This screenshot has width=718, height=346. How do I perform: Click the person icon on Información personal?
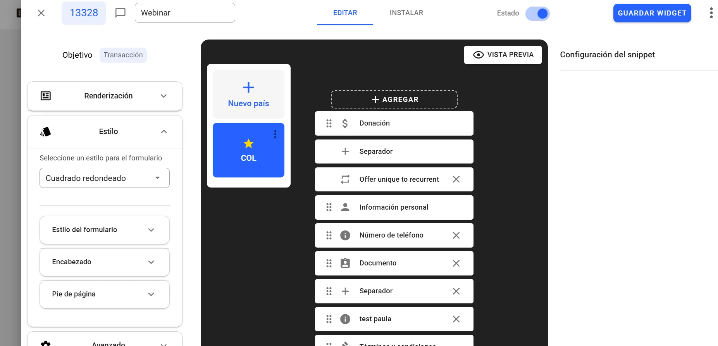(345, 207)
